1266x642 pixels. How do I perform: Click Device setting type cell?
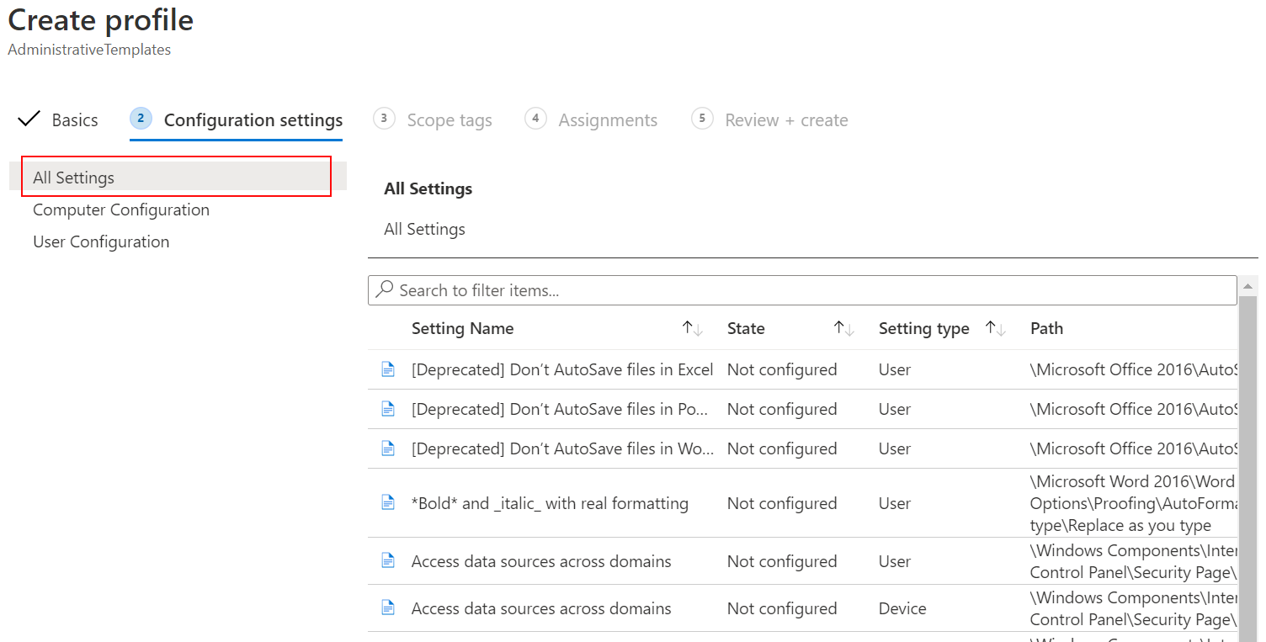pos(902,608)
